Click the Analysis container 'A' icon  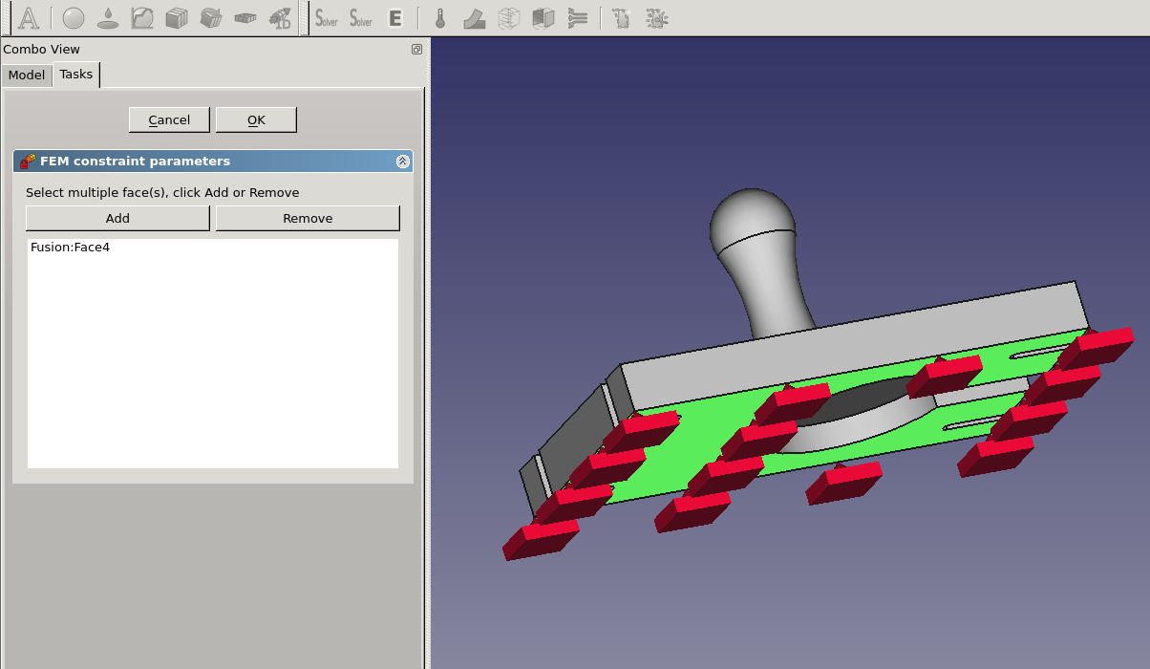29,18
